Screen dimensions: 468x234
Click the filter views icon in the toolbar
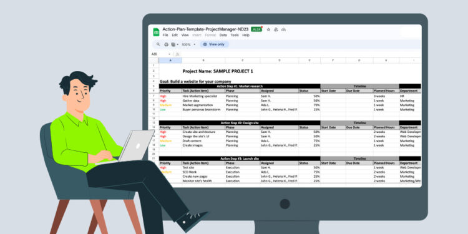[x=173, y=44]
